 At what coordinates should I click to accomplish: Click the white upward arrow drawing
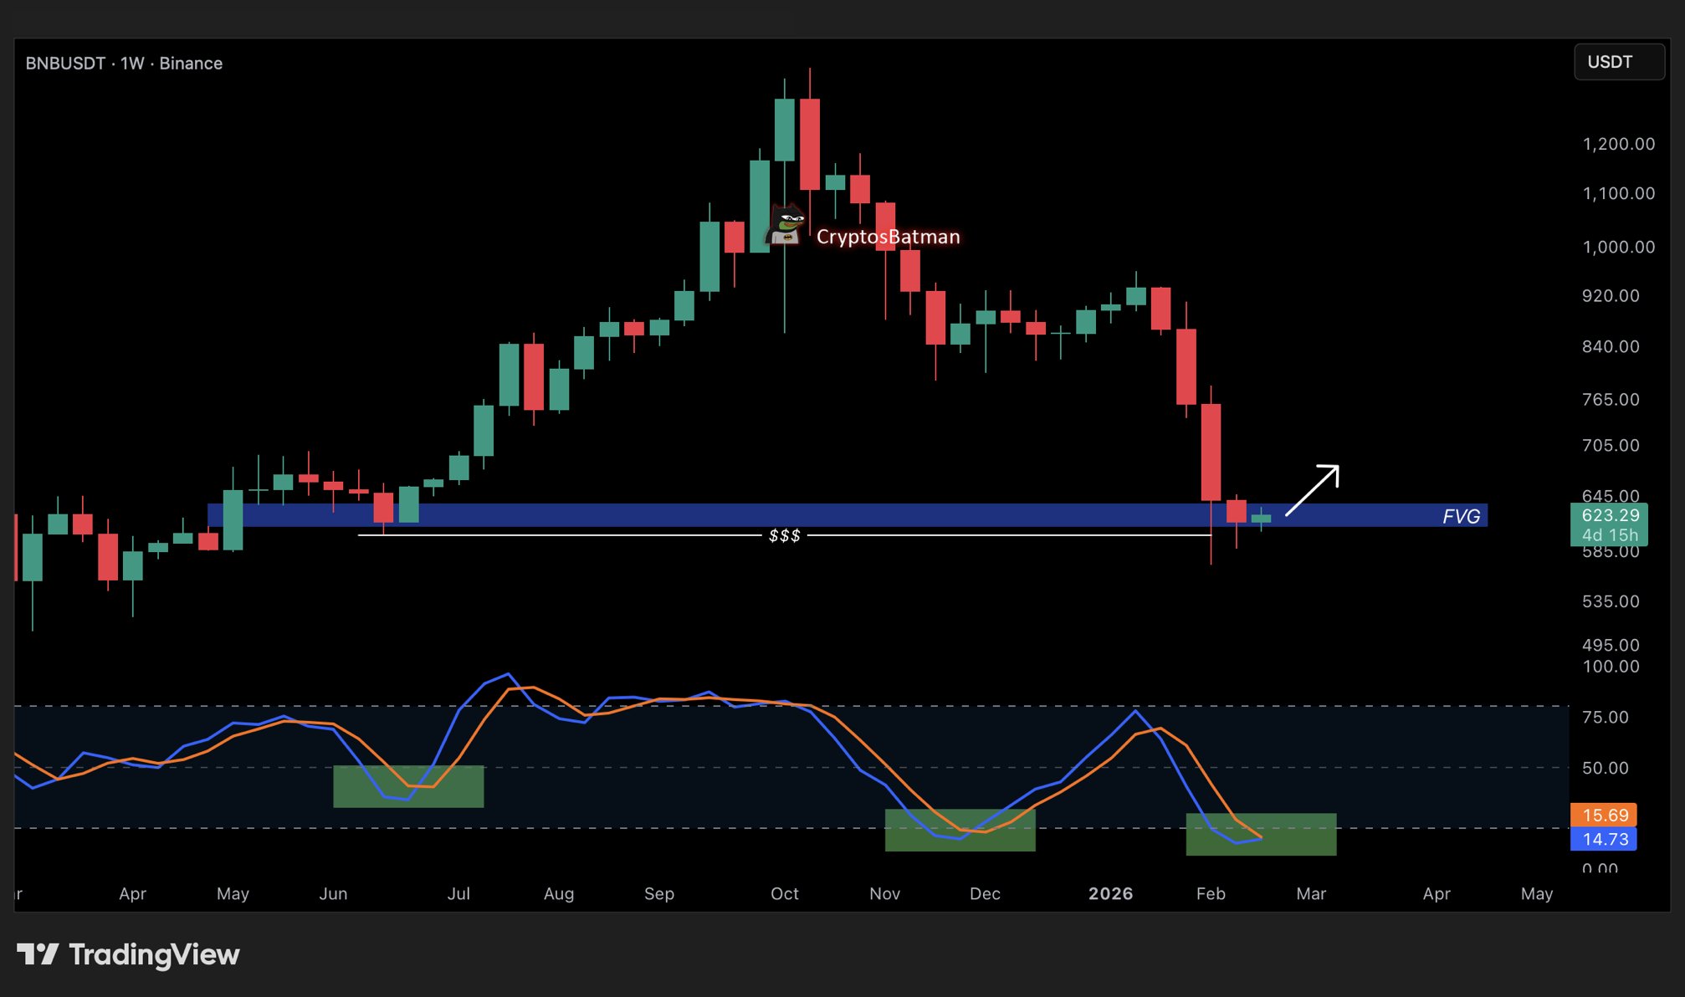(x=1314, y=489)
